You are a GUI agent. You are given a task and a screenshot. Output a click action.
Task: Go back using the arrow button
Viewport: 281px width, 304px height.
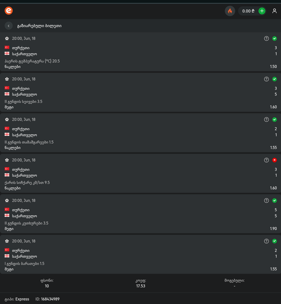[9, 26]
